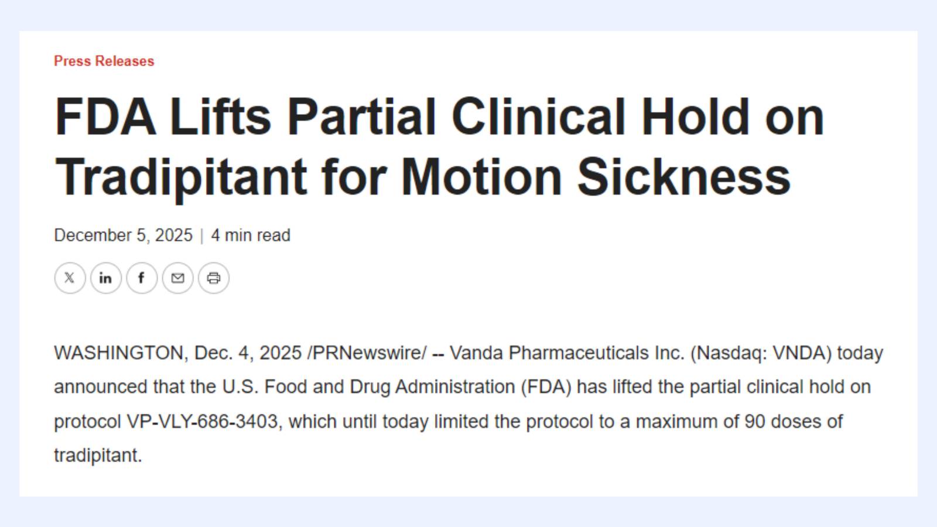Click the protocol number VP-VLY-686-3403

tap(202, 422)
